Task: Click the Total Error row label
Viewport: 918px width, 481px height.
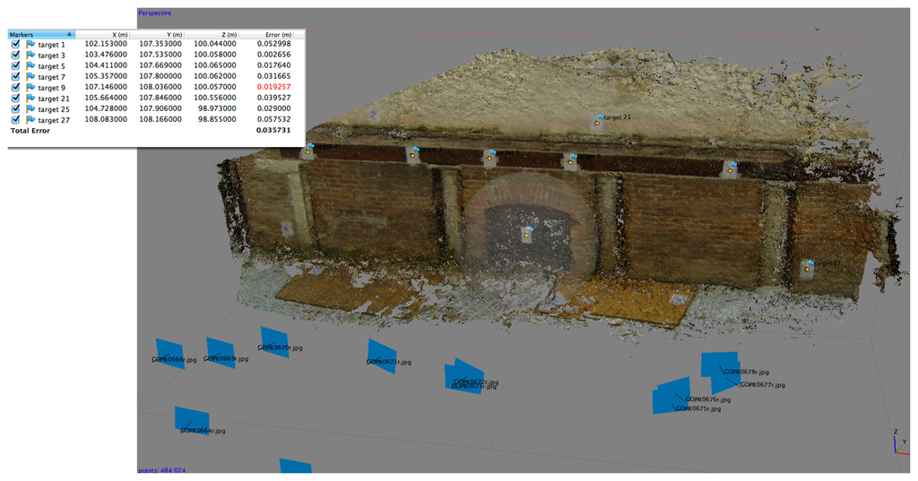Action: pyautogui.click(x=30, y=131)
